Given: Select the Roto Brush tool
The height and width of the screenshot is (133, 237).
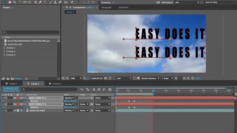Looking at the screenshot, I should pyautogui.click(x=66, y=2).
